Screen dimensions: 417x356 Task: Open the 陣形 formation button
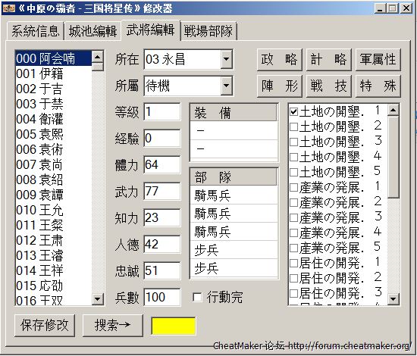280,86
